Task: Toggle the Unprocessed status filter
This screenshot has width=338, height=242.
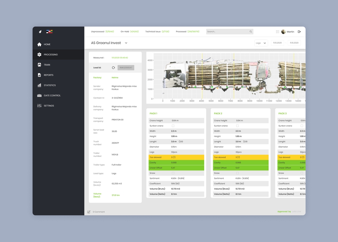Action: click(x=102, y=31)
